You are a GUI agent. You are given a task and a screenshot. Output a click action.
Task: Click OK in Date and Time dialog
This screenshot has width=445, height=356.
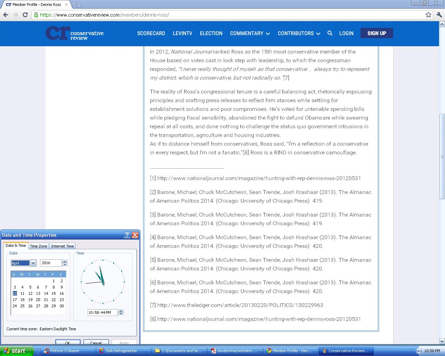coord(68,342)
